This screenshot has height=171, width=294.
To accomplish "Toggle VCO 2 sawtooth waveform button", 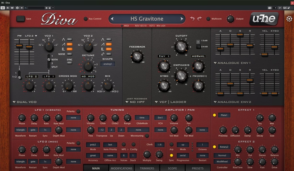I will point(109,44).
